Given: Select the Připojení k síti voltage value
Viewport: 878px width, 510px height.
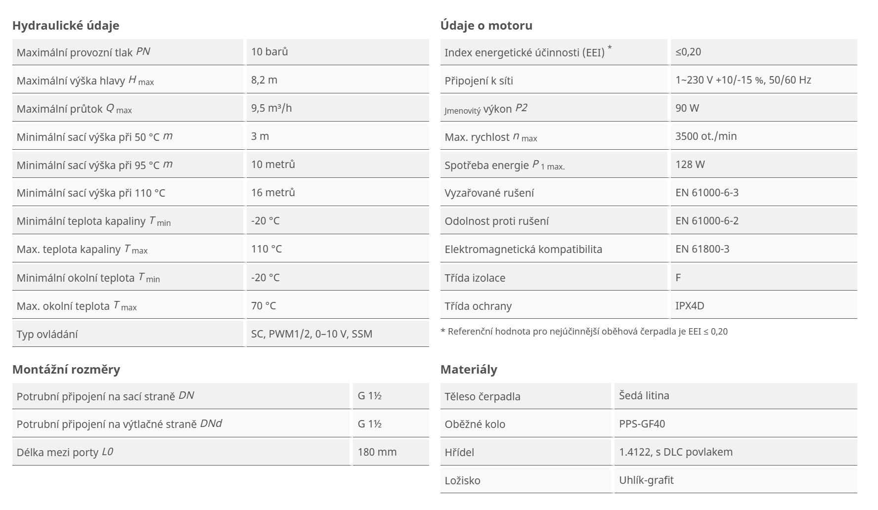Looking at the screenshot, I should coord(743,80).
